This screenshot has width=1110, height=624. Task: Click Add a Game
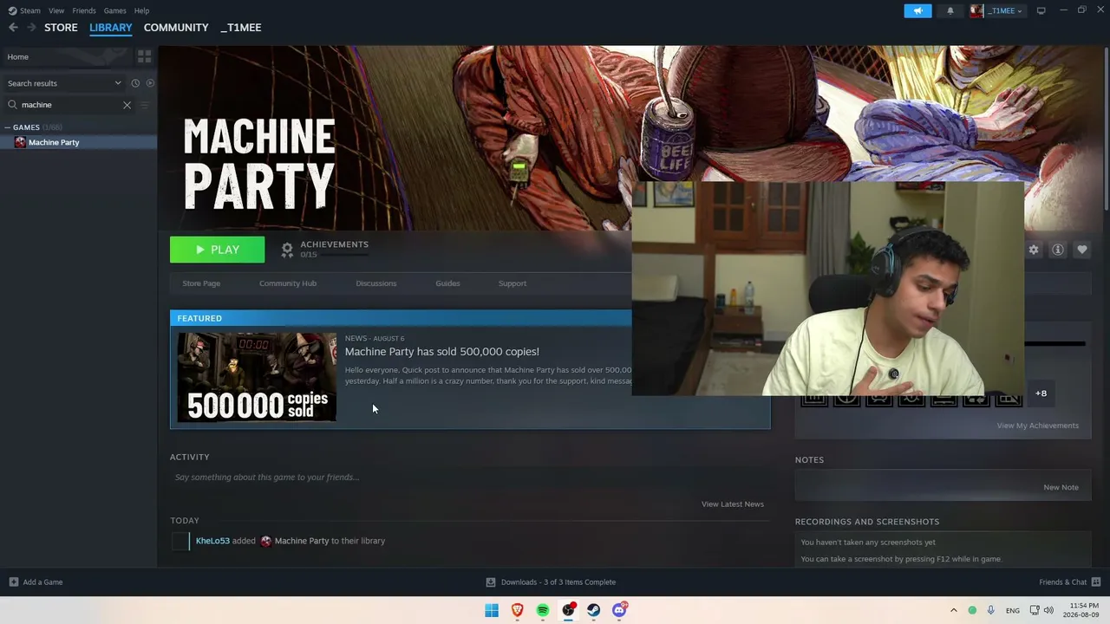point(36,582)
